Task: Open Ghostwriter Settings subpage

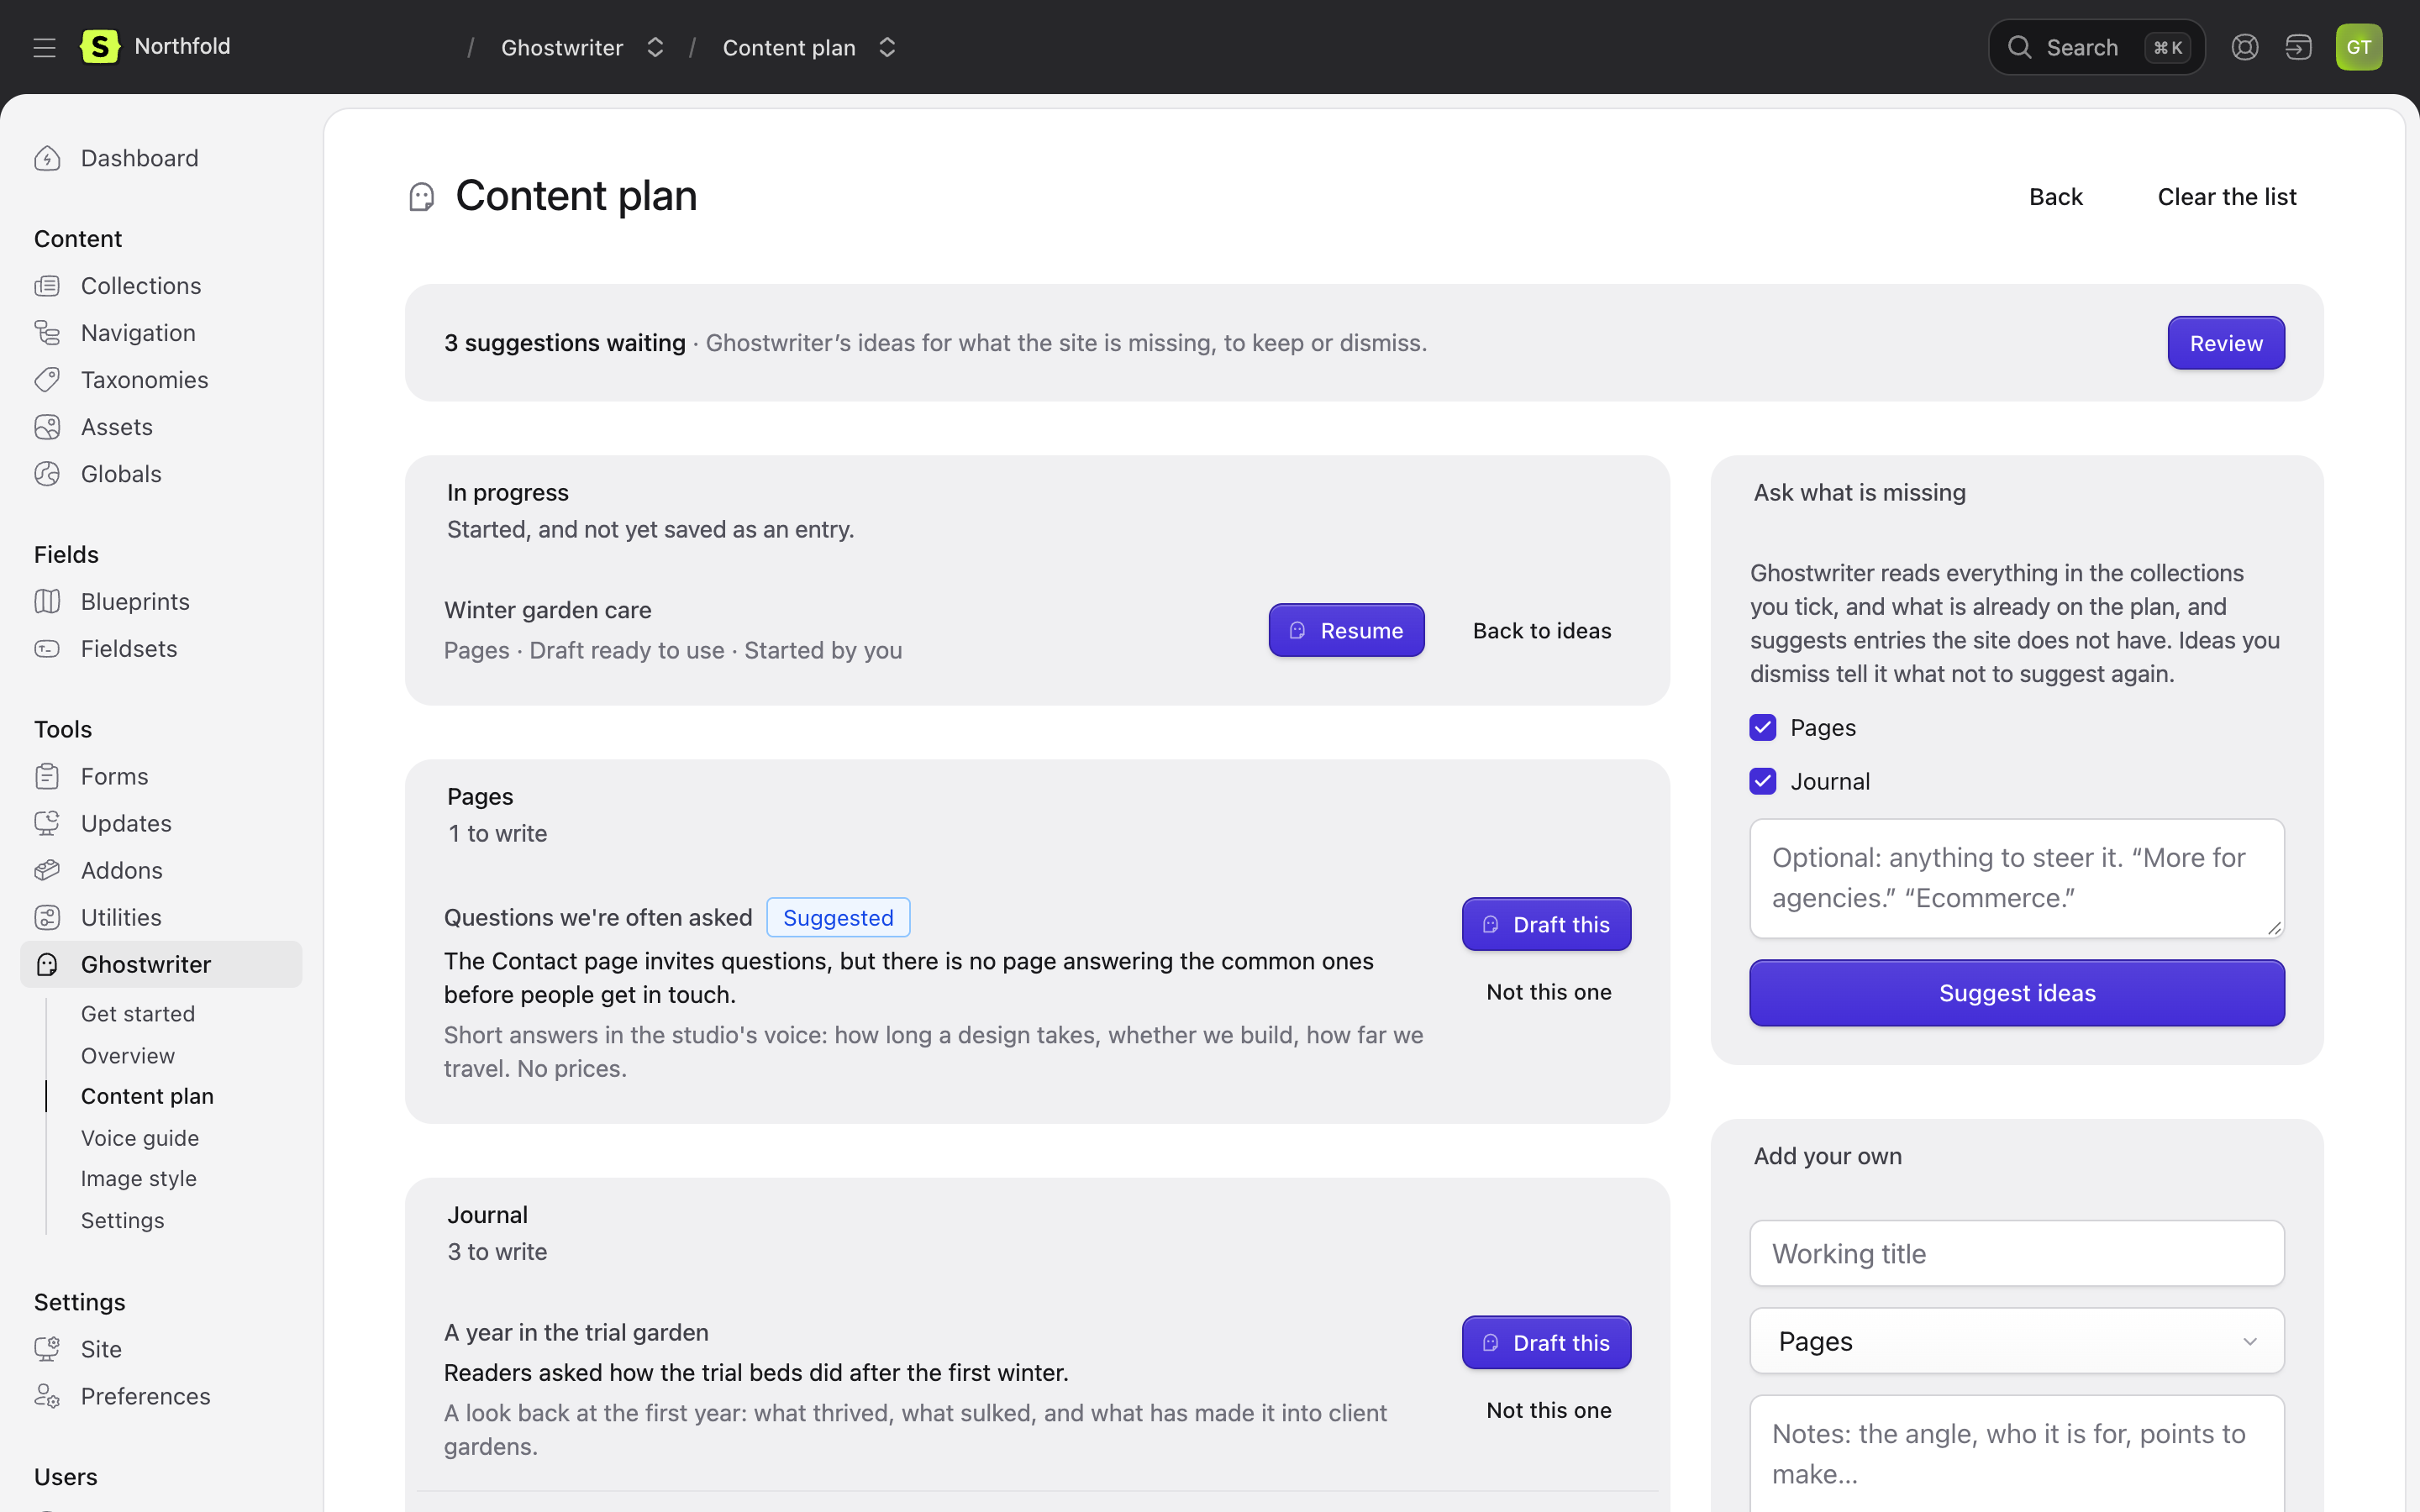Action: (x=123, y=1220)
